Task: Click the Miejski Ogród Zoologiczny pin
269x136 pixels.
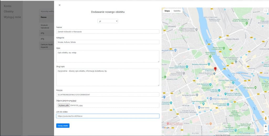Action: click(224, 48)
